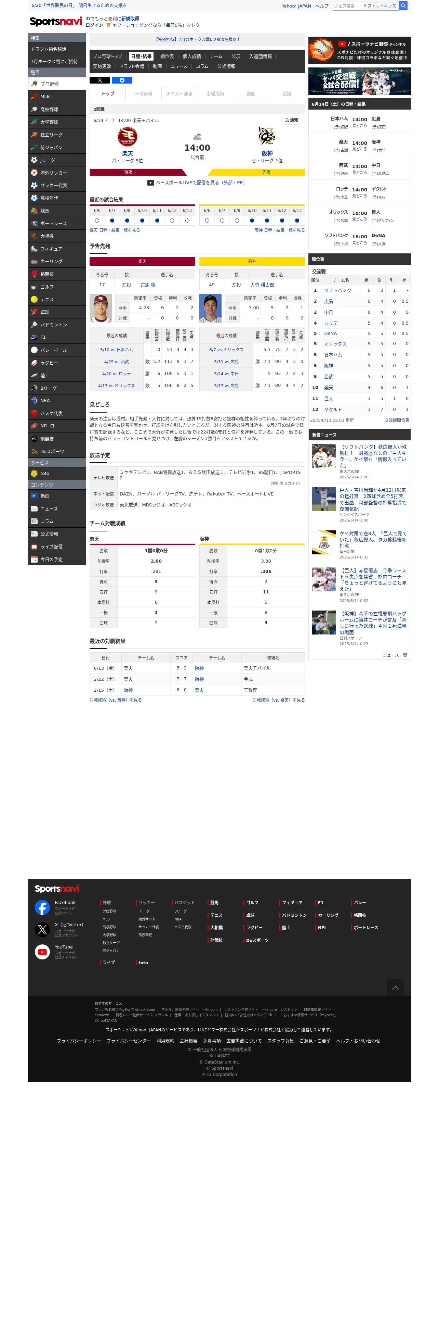Open スポーツナビ野球チャンネル banner

[x=359, y=50]
